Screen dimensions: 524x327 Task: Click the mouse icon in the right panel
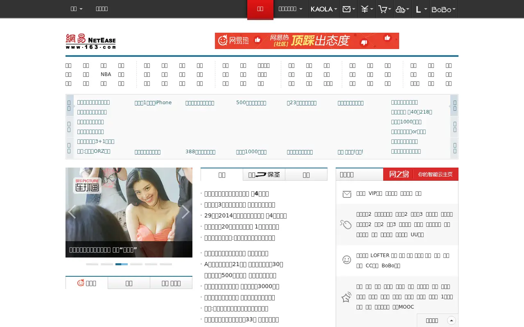pos(346,224)
